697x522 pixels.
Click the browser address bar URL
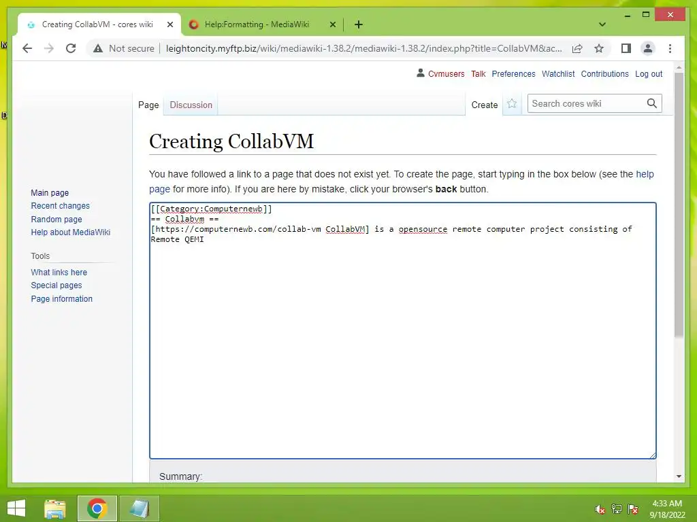[363, 48]
